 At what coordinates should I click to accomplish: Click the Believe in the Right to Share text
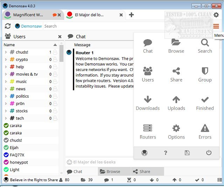34,180
